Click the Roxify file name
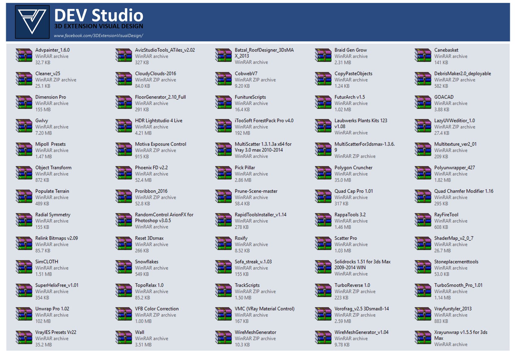This screenshot has height=357, width=516. 241,238
